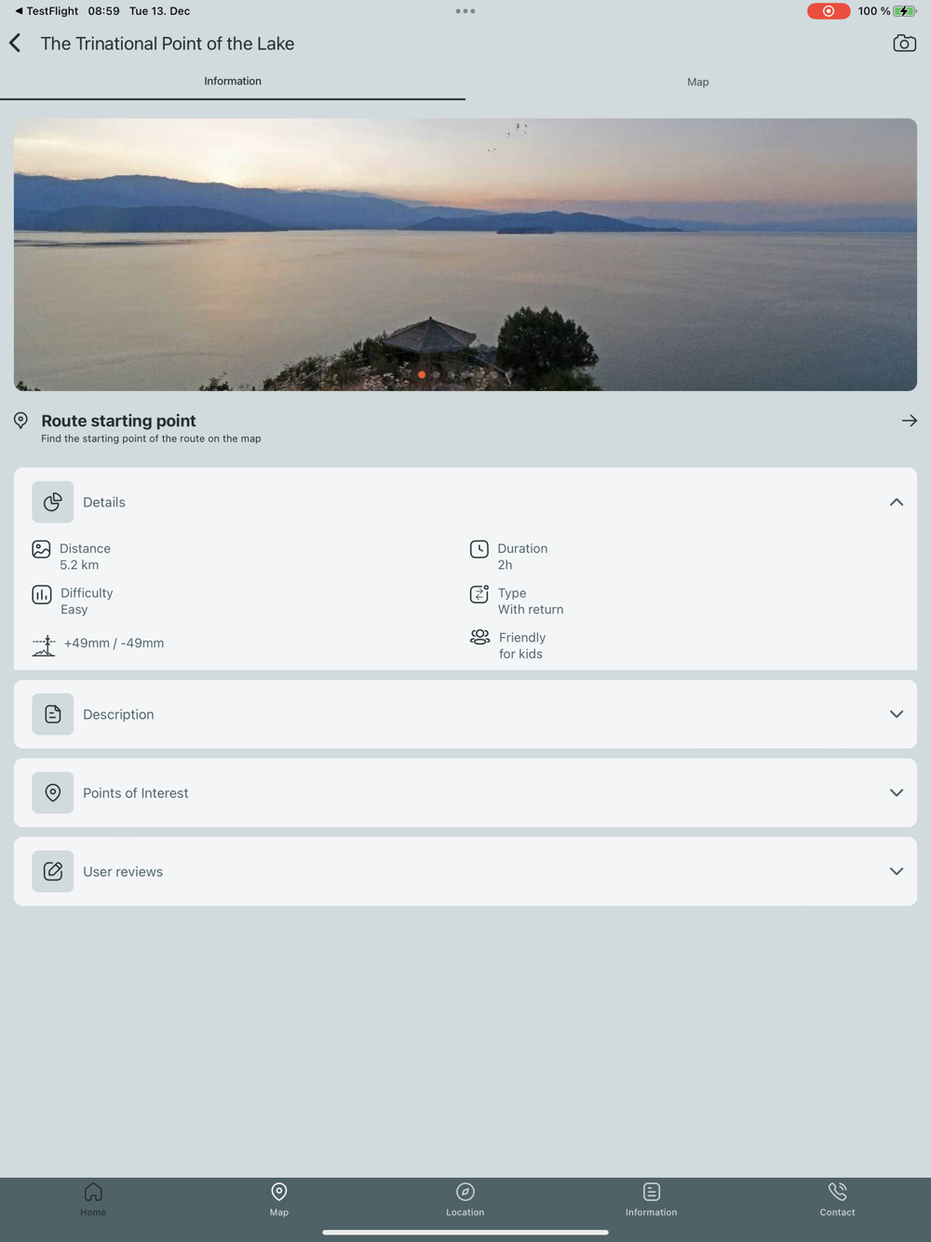Open Information in bottom navigation bar
931x1242 pixels.
652,1199
